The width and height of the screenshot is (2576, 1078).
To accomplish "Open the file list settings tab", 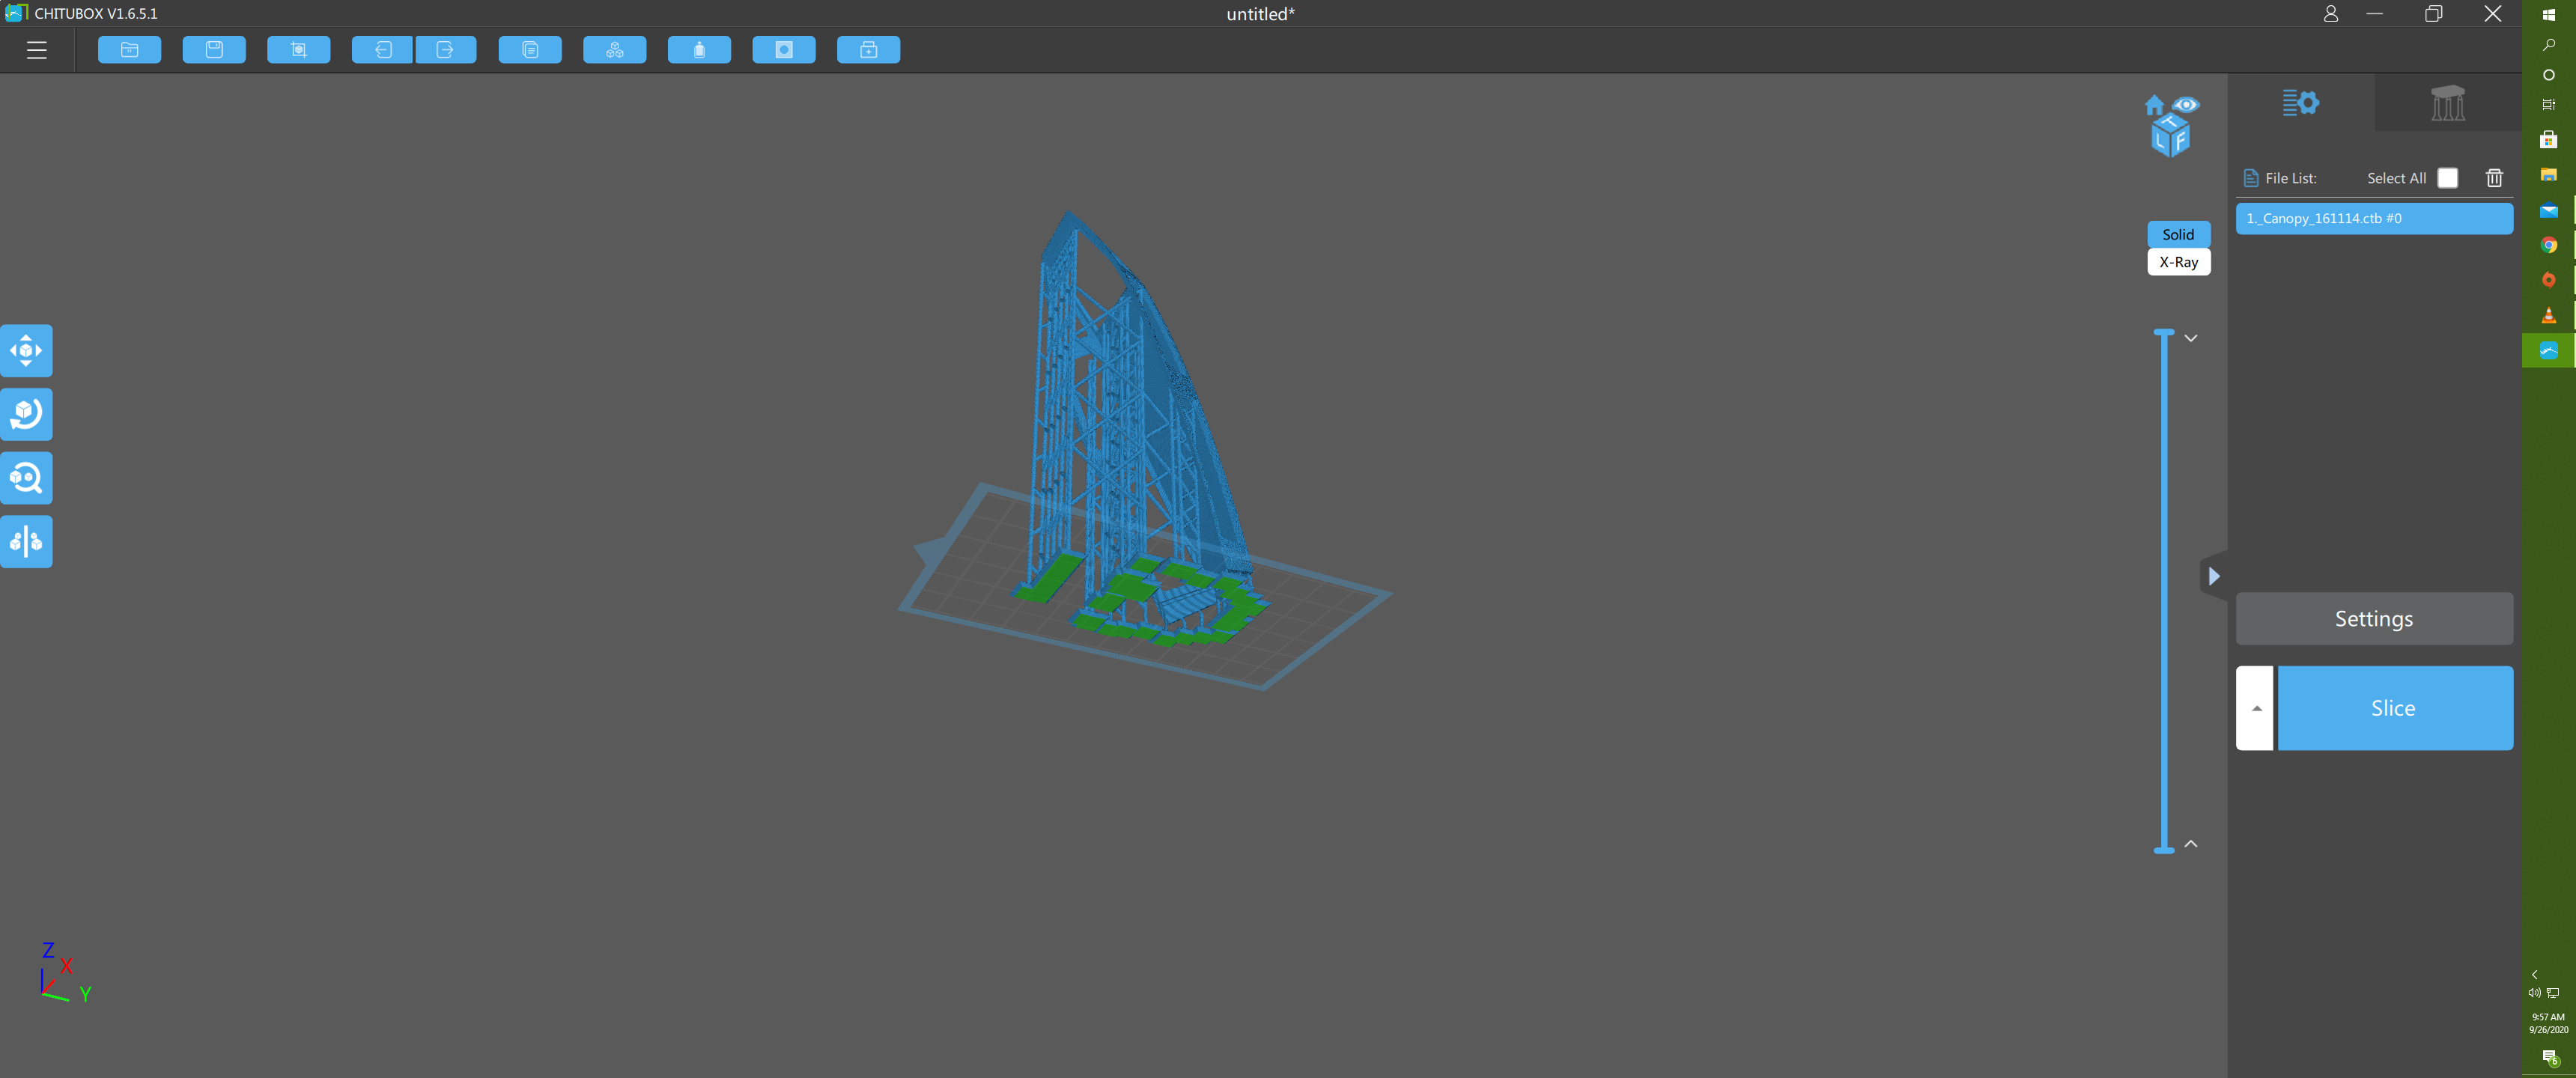I will (2300, 103).
